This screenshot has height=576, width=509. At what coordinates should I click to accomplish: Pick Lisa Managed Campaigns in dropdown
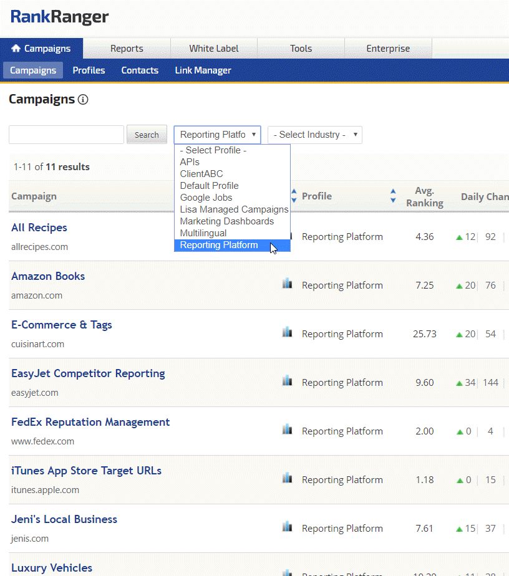pos(234,209)
